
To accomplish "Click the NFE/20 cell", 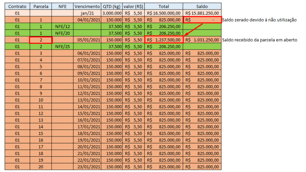I will coord(62,33).
